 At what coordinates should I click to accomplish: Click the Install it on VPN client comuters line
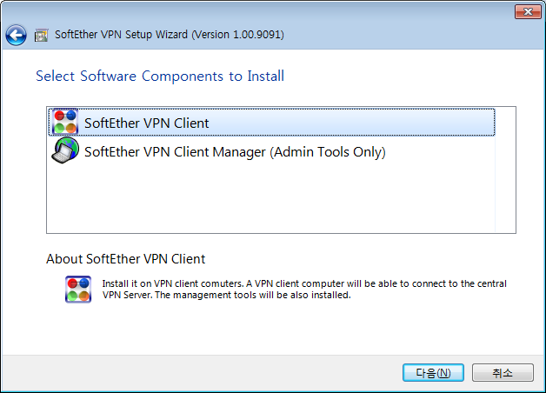(x=304, y=283)
